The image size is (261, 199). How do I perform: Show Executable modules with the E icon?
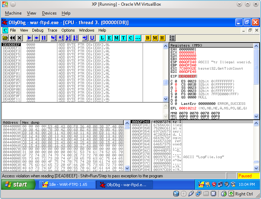coord(109,38)
